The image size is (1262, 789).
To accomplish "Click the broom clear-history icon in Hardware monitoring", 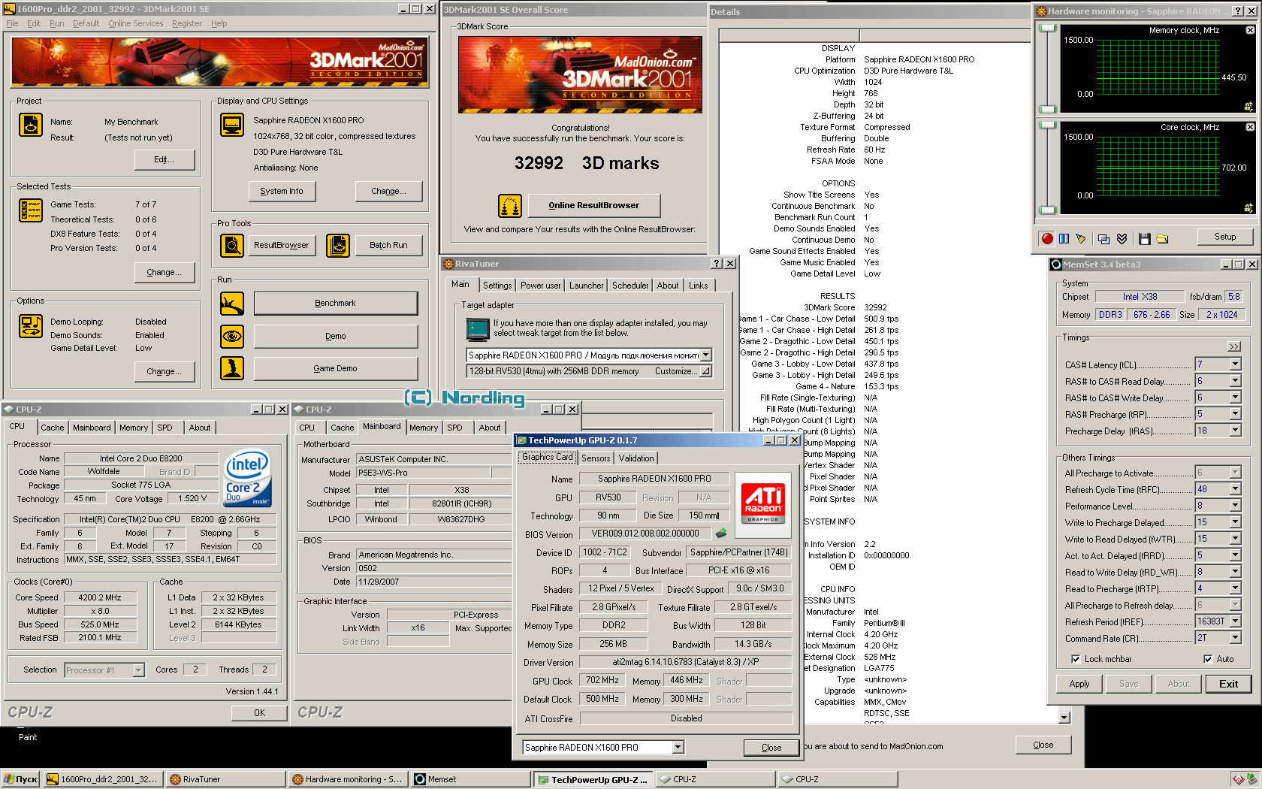I will point(1080,238).
